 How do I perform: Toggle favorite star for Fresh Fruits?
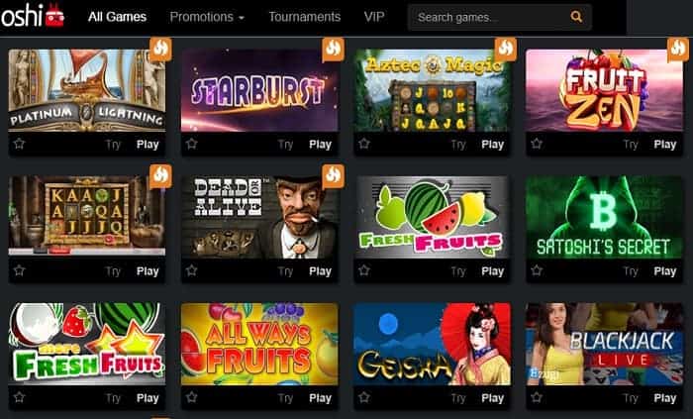click(364, 270)
